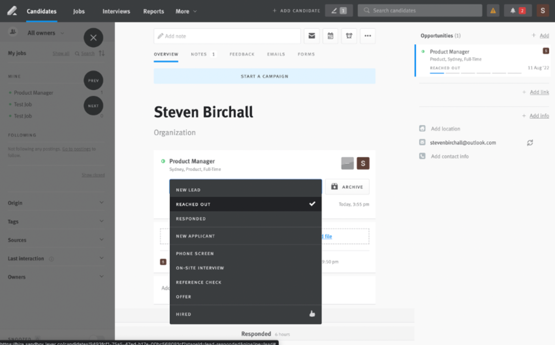The width and height of the screenshot is (555, 345).
Task: Open the All owners dropdown
Action: pyautogui.click(x=45, y=33)
